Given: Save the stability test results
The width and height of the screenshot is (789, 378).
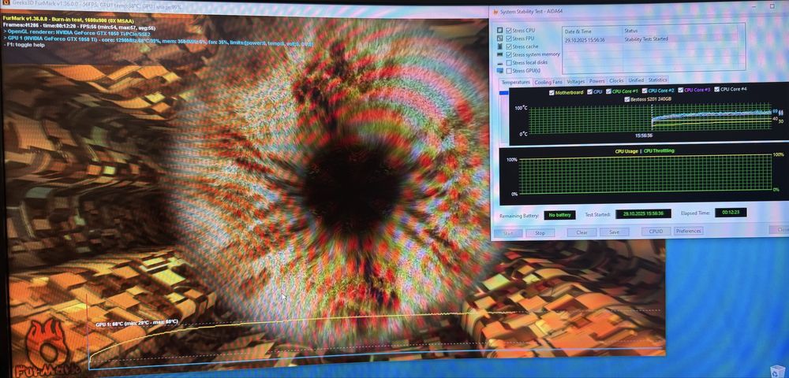Looking at the screenshot, I should 615,232.
